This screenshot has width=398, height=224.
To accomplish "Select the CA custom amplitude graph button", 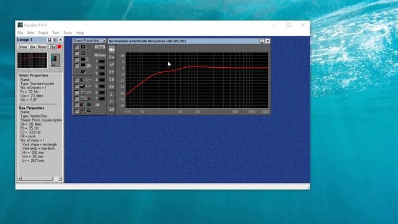I will point(112,57).
